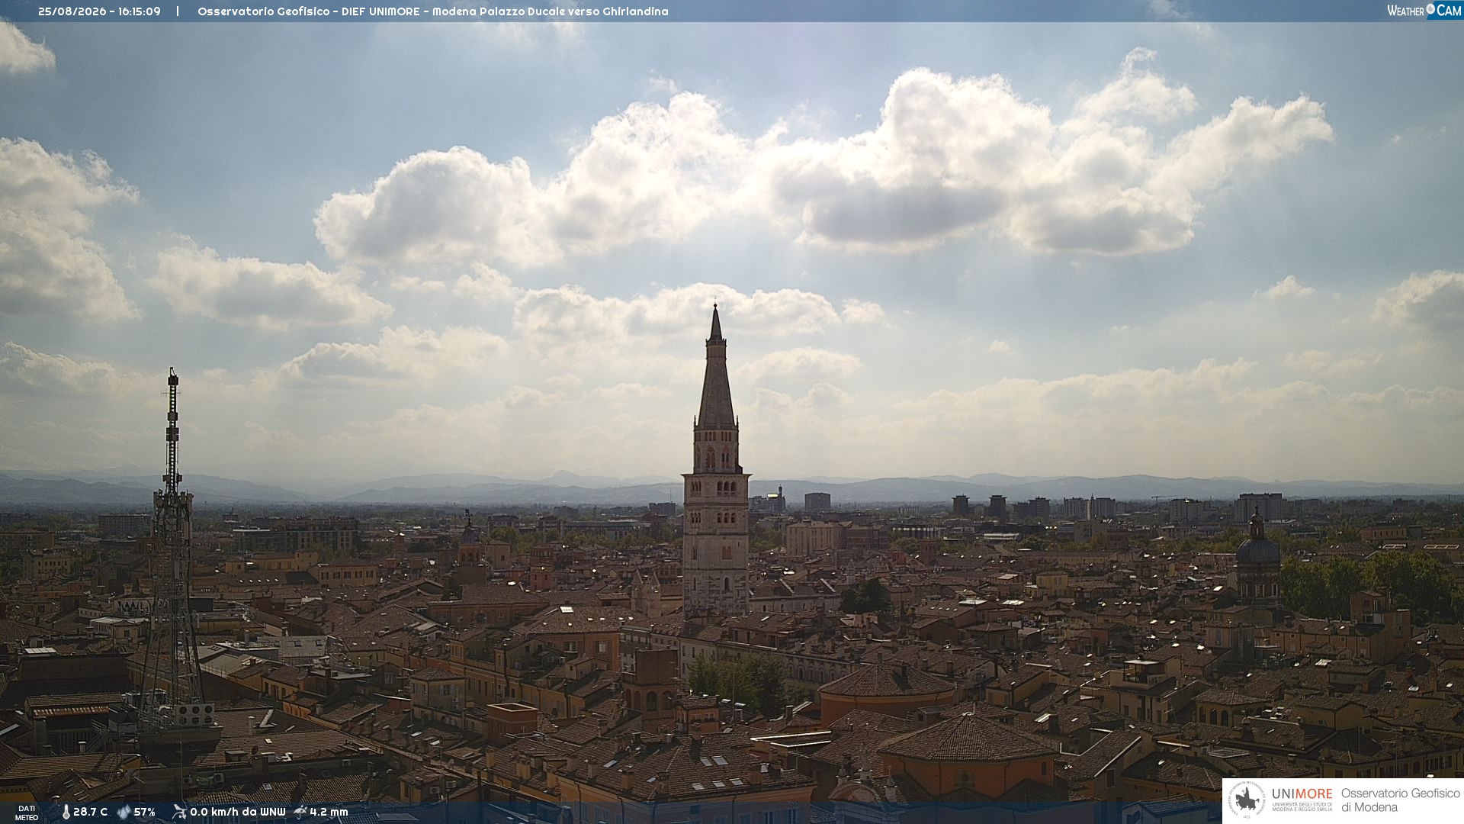Click the Ghirlandina tower spire

pyautogui.click(x=716, y=366)
